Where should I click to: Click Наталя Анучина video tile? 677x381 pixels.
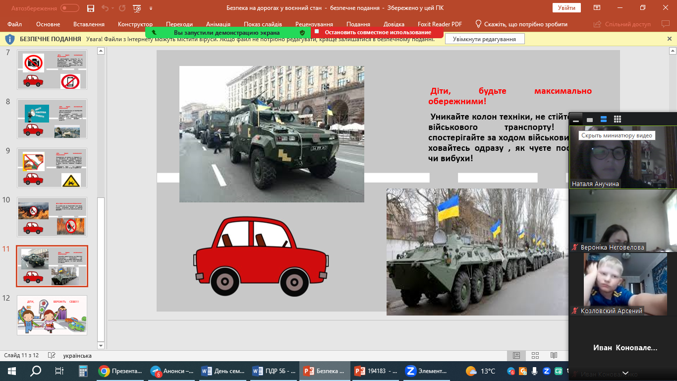click(x=623, y=157)
